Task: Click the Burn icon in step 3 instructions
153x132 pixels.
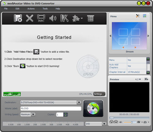Action: click(23, 66)
